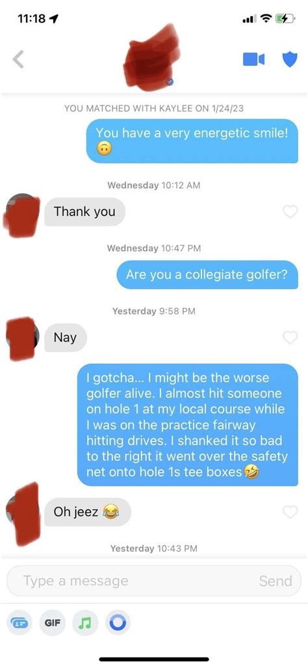Viewport: 308px width, 668px height.
Task: Tap the avatar beside "Thank you"
Action: click(x=22, y=215)
